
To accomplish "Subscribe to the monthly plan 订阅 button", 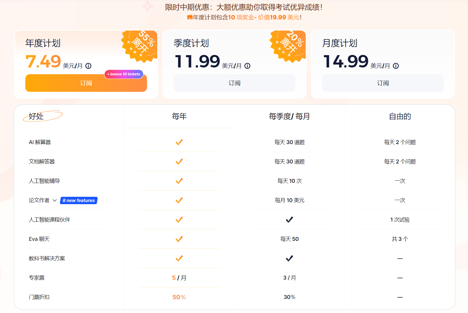I will click(x=383, y=83).
